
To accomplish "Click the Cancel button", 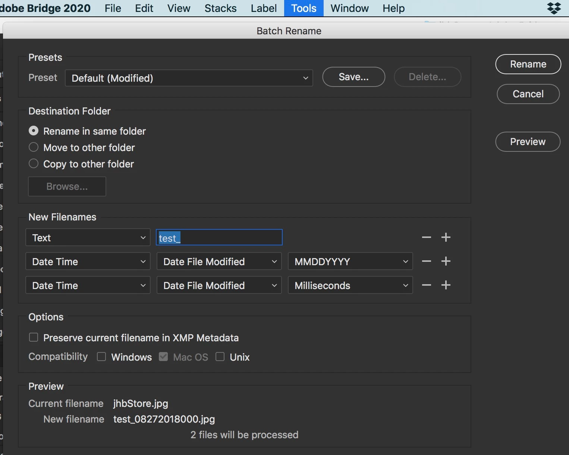I will [x=528, y=94].
